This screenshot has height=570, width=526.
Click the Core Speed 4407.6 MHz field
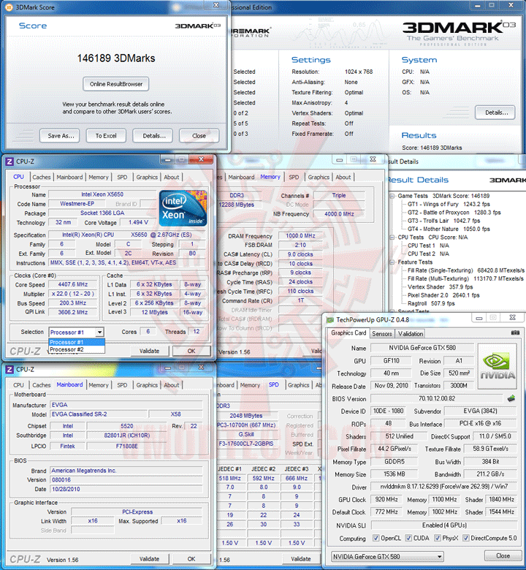coord(73,284)
